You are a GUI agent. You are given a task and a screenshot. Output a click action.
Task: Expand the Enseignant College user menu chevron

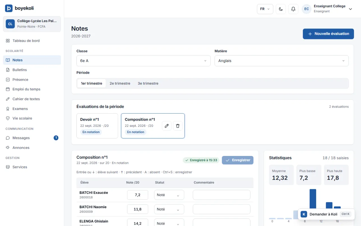pyautogui.click(x=351, y=9)
